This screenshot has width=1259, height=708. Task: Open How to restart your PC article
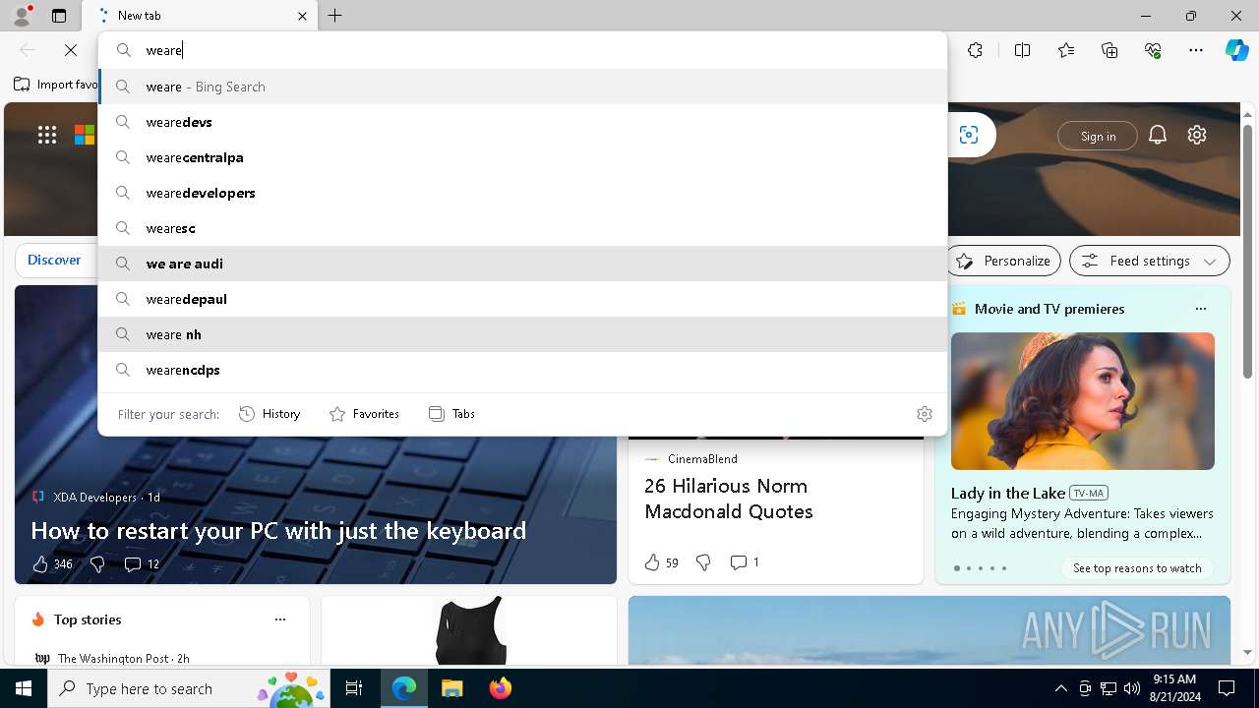pyautogui.click(x=278, y=531)
